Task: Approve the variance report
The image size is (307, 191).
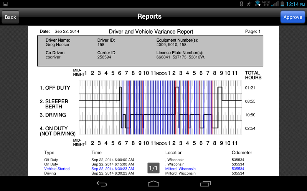Action: click(293, 17)
